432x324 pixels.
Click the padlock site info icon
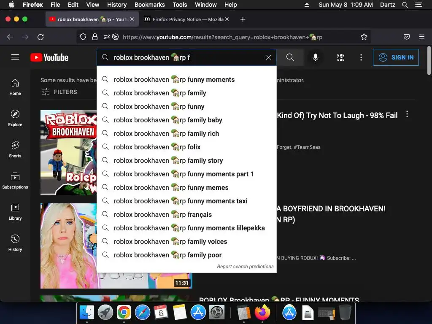tap(95, 37)
